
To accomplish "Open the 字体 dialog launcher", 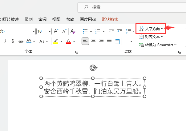I will pos(77,52).
